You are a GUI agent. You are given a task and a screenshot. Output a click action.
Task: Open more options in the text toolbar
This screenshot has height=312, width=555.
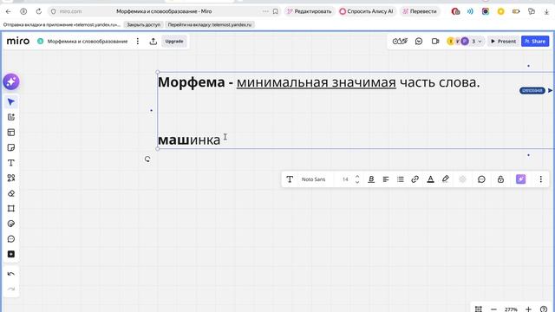[540, 179]
